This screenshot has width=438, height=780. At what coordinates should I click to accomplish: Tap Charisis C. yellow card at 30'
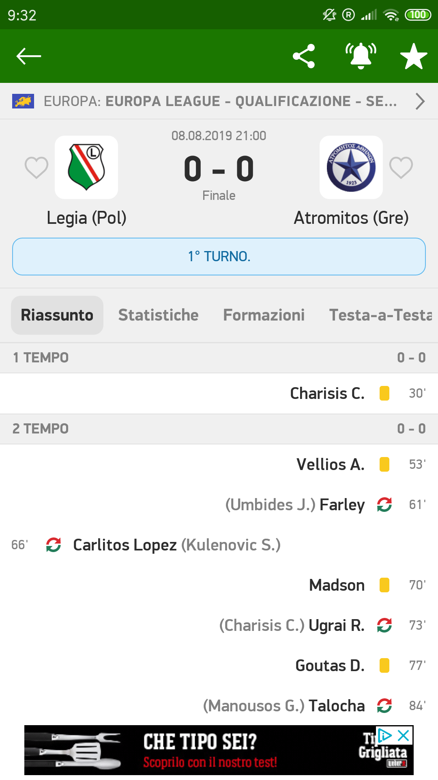point(384,393)
